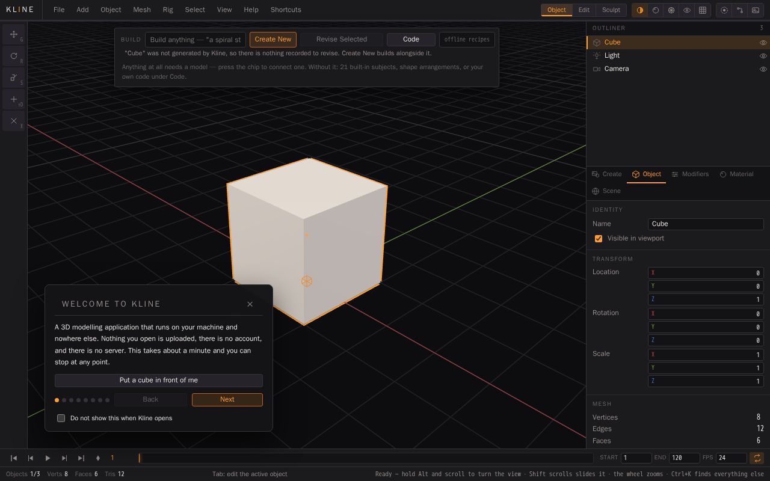Click the cube origin marker in viewport
This screenshot has width=770, height=481.
(x=307, y=281)
